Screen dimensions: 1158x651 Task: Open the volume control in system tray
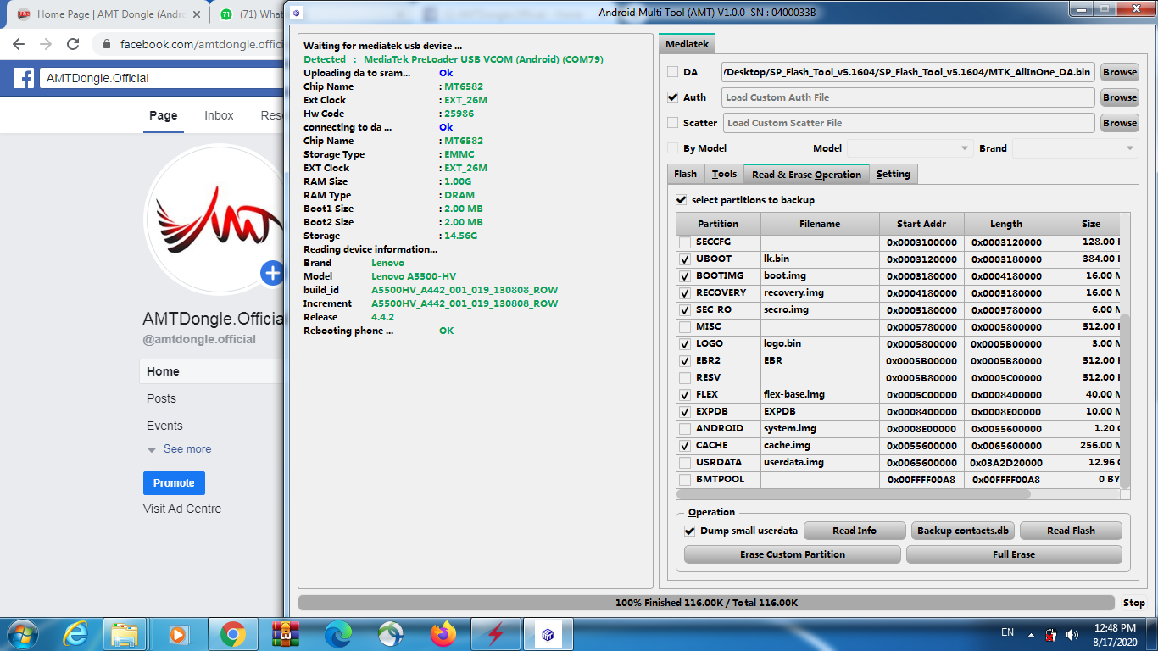[1072, 633]
